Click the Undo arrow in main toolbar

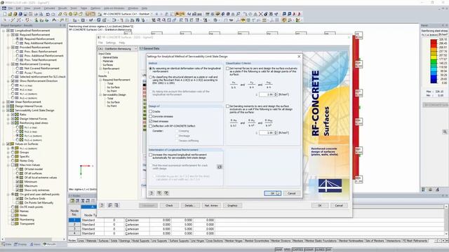48,14
